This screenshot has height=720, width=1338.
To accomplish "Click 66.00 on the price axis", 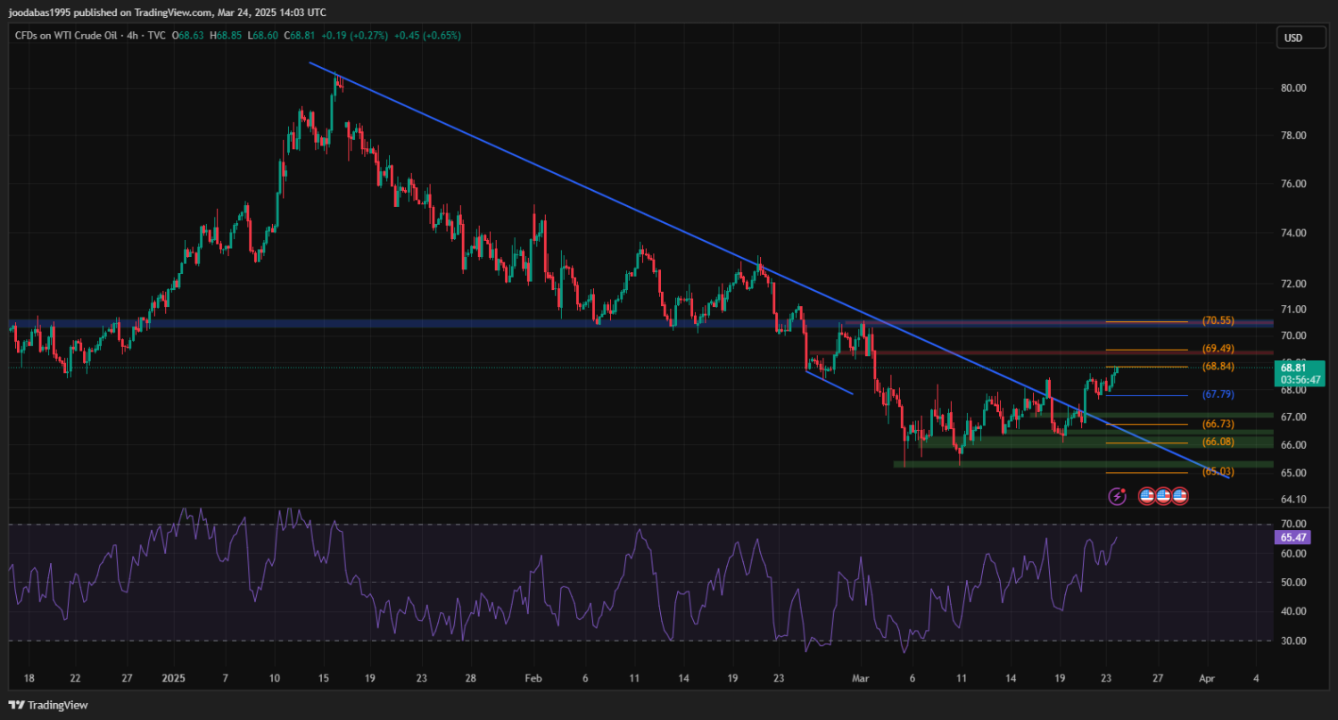I will tap(1293, 445).
